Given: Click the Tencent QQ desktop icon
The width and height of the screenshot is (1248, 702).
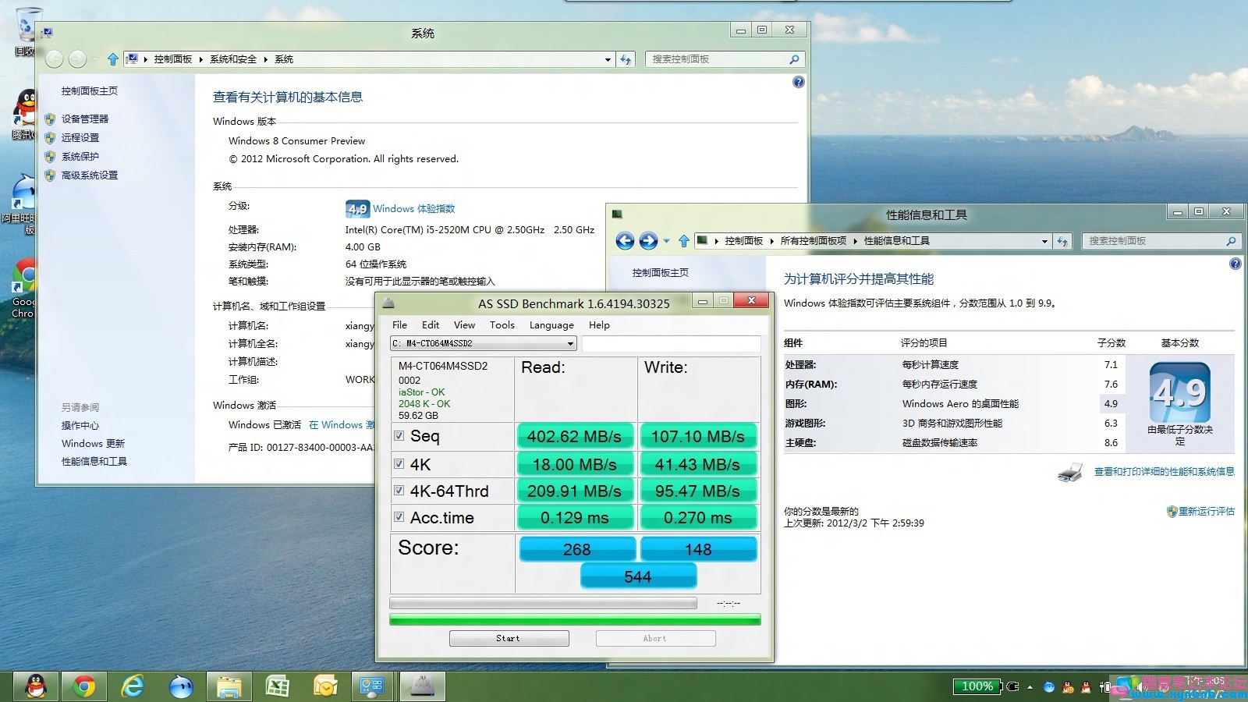Looking at the screenshot, I should (x=25, y=115).
